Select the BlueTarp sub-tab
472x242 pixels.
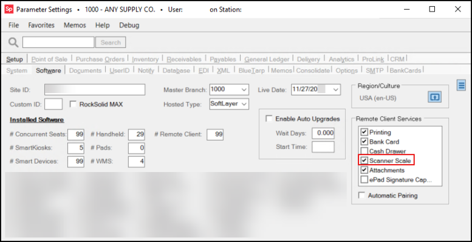(251, 71)
